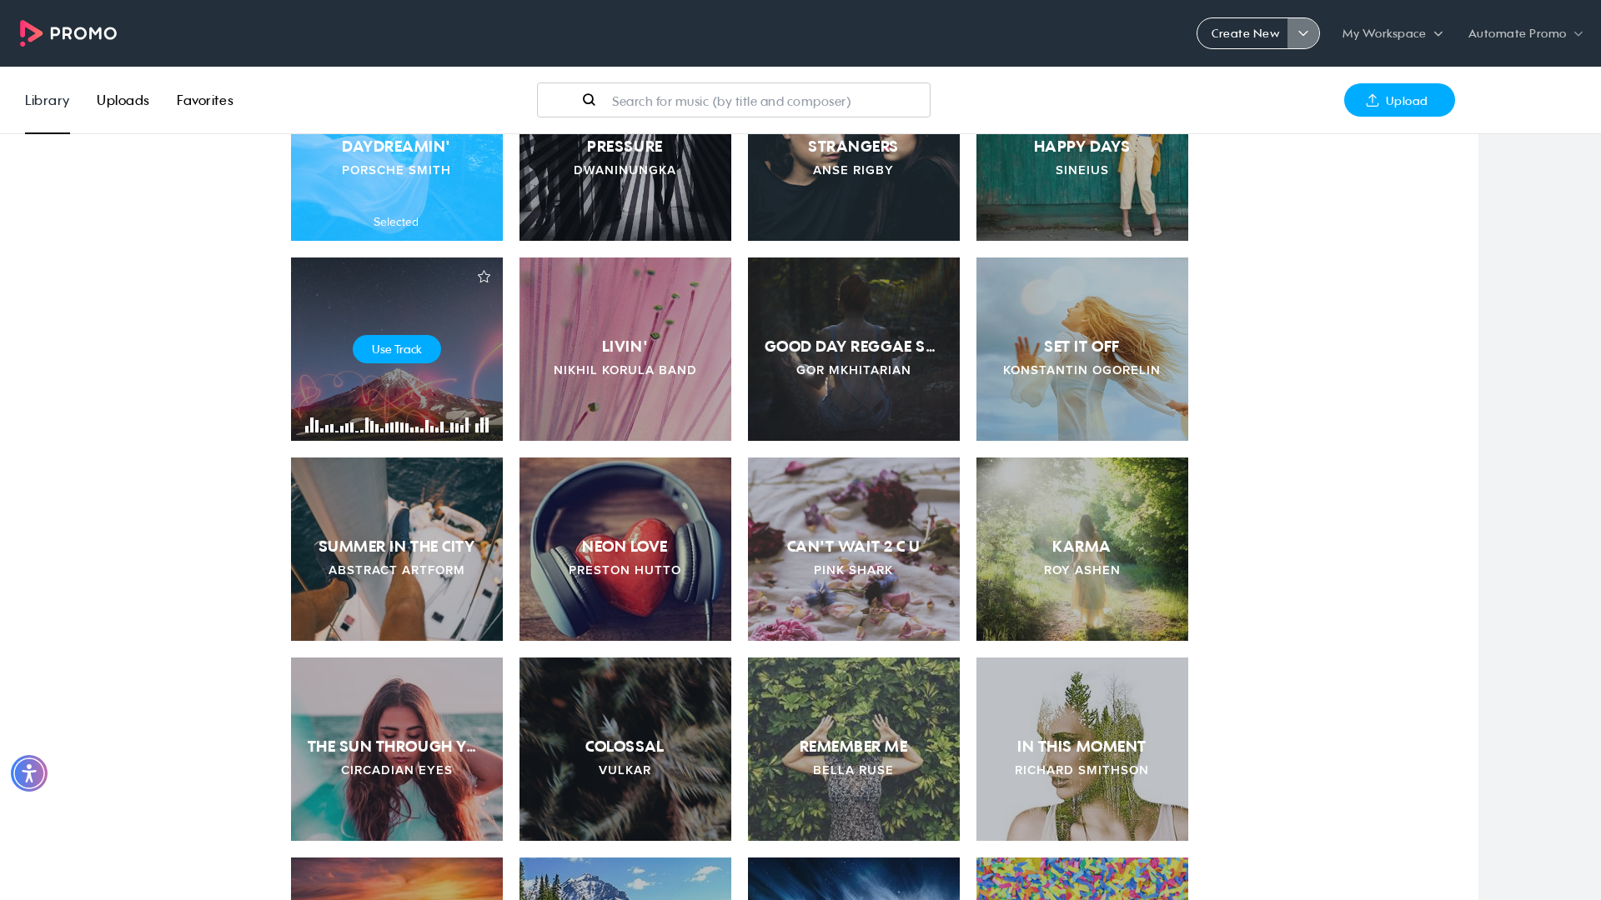1601x900 pixels.
Task: Switch to the Library tab
Action: (x=48, y=100)
